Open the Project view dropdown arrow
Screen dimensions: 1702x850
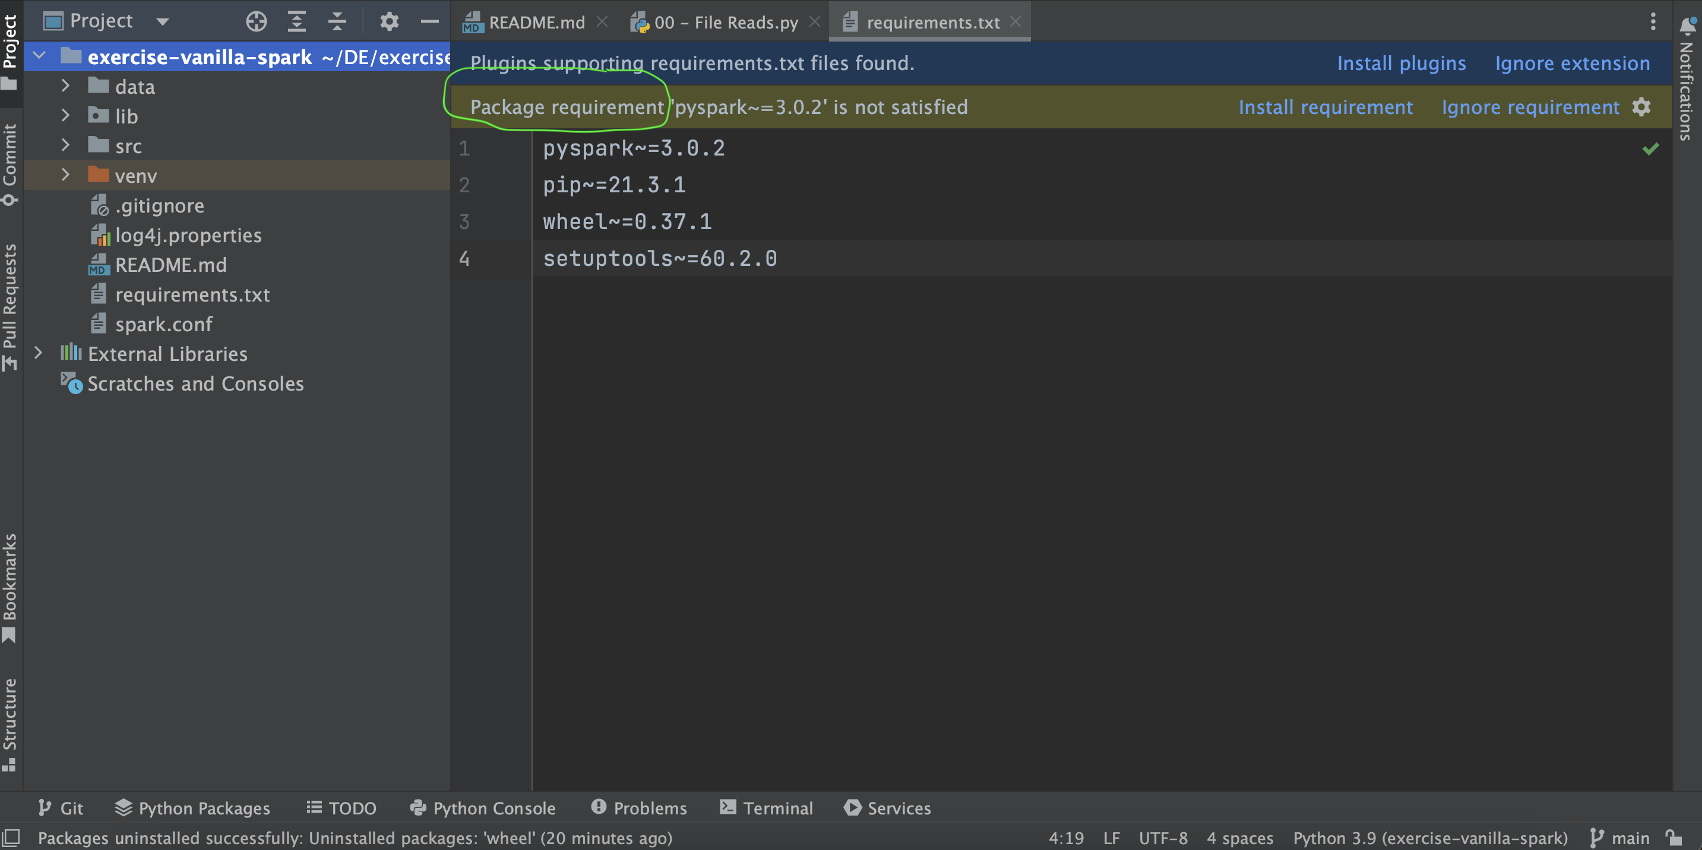pyautogui.click(x=163, y=22)
